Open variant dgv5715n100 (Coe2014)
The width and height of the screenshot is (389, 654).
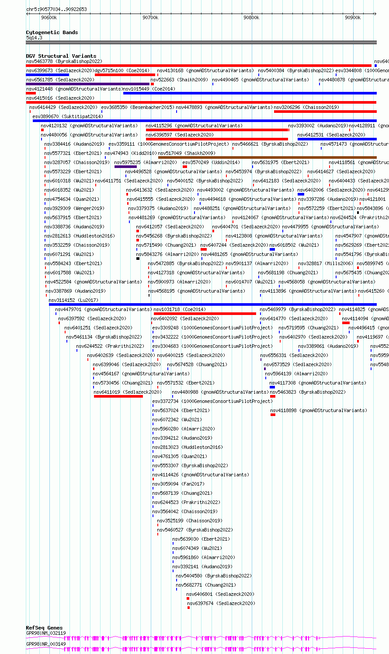(122, 71)
